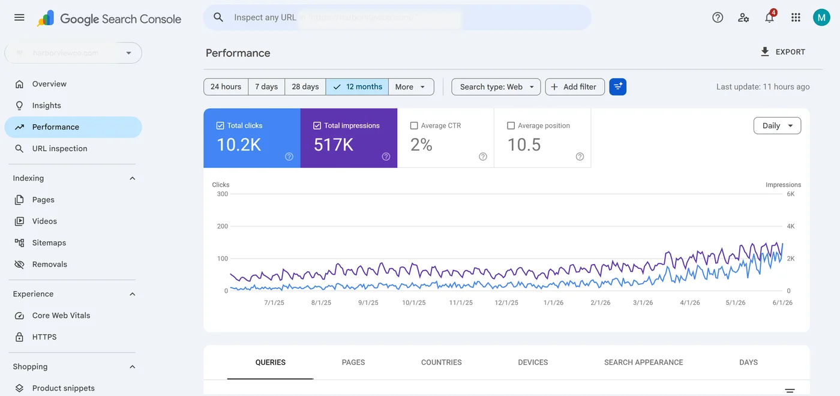Open Total impressions help icon

tap(386, 157)
